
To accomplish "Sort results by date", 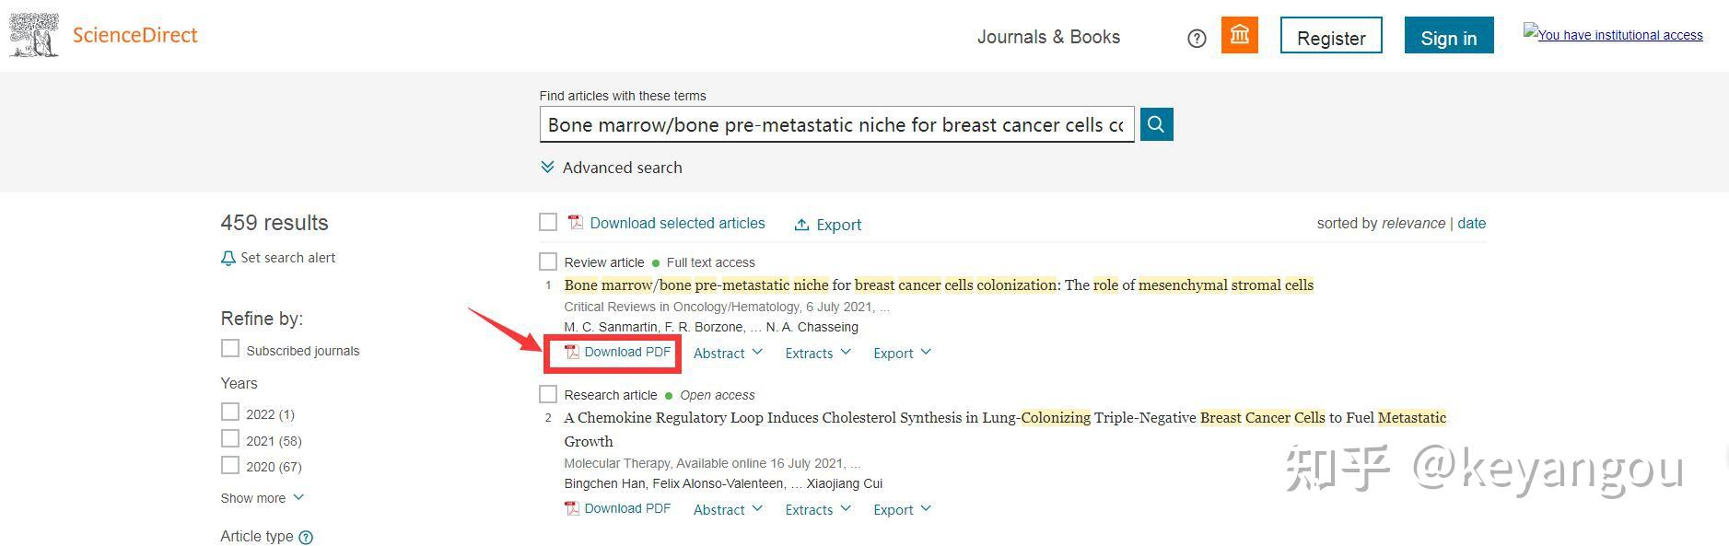I will pyautogui.click(x=1471, y=223).
